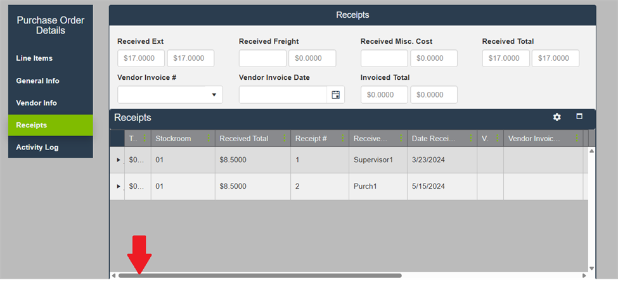Open the Activity Log section

(x=37, y=148)
